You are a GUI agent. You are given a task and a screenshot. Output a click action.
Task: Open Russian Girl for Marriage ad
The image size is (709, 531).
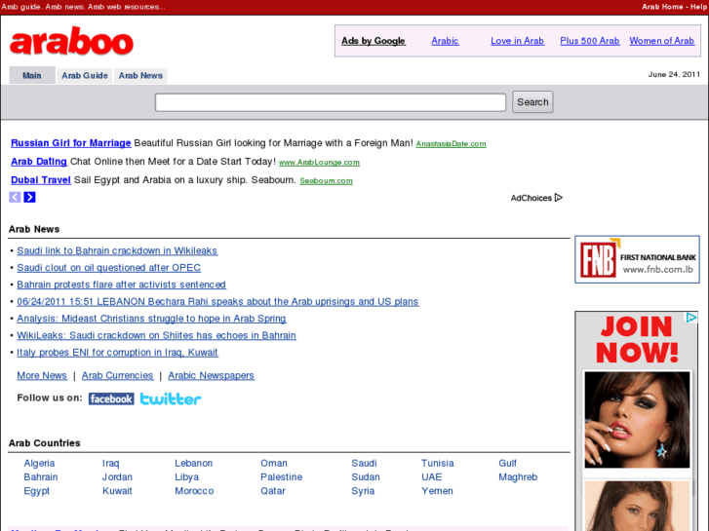click(x=71, y=143)
